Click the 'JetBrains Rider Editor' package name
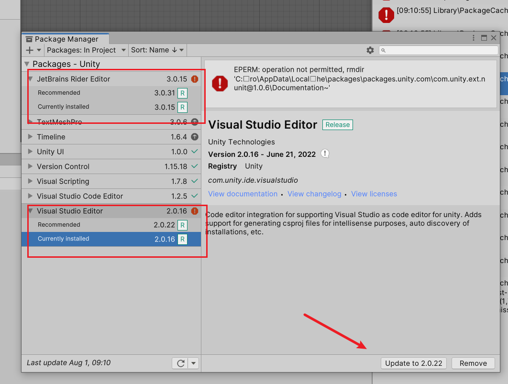The image size is (508, 384). (73, 79)
